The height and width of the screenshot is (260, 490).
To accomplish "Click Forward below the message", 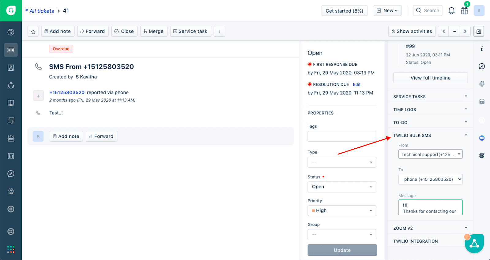I will 101,136.
